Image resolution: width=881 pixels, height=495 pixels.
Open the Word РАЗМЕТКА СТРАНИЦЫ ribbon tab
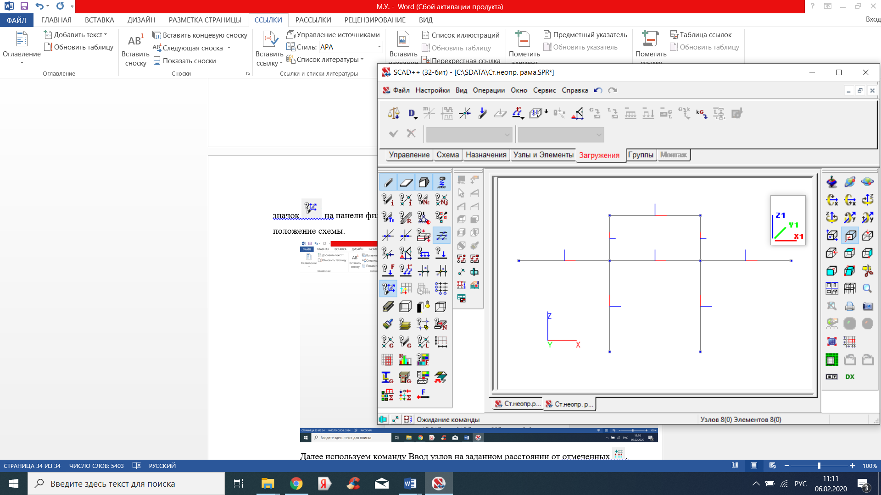click(x=205, y=20)
